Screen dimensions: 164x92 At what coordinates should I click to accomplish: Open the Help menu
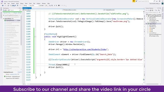point(48,3)
